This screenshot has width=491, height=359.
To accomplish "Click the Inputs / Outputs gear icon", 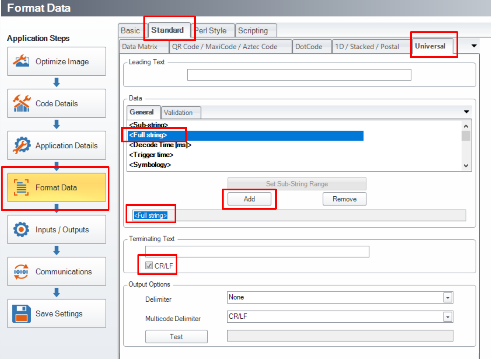I will point(21,229).
